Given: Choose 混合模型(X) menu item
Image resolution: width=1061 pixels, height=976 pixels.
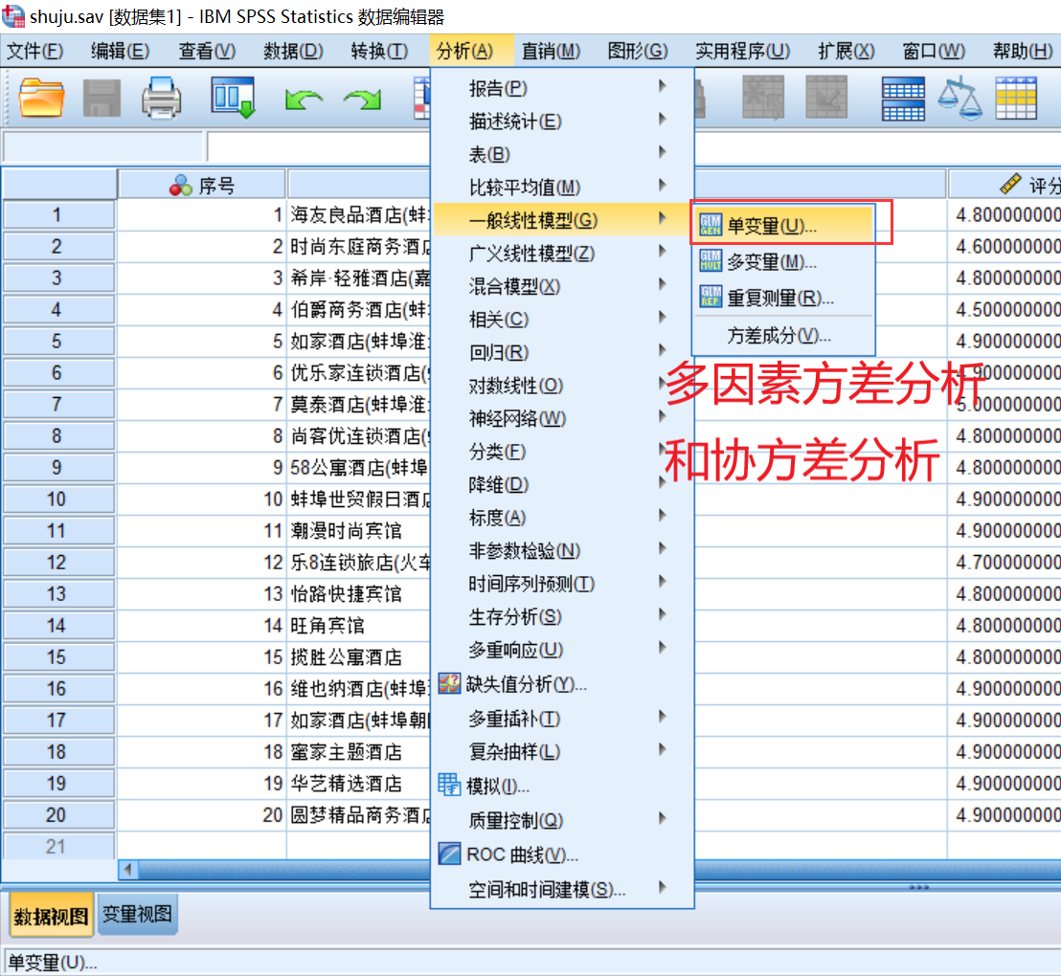Looking at the screenshot, I should (562, 287).
